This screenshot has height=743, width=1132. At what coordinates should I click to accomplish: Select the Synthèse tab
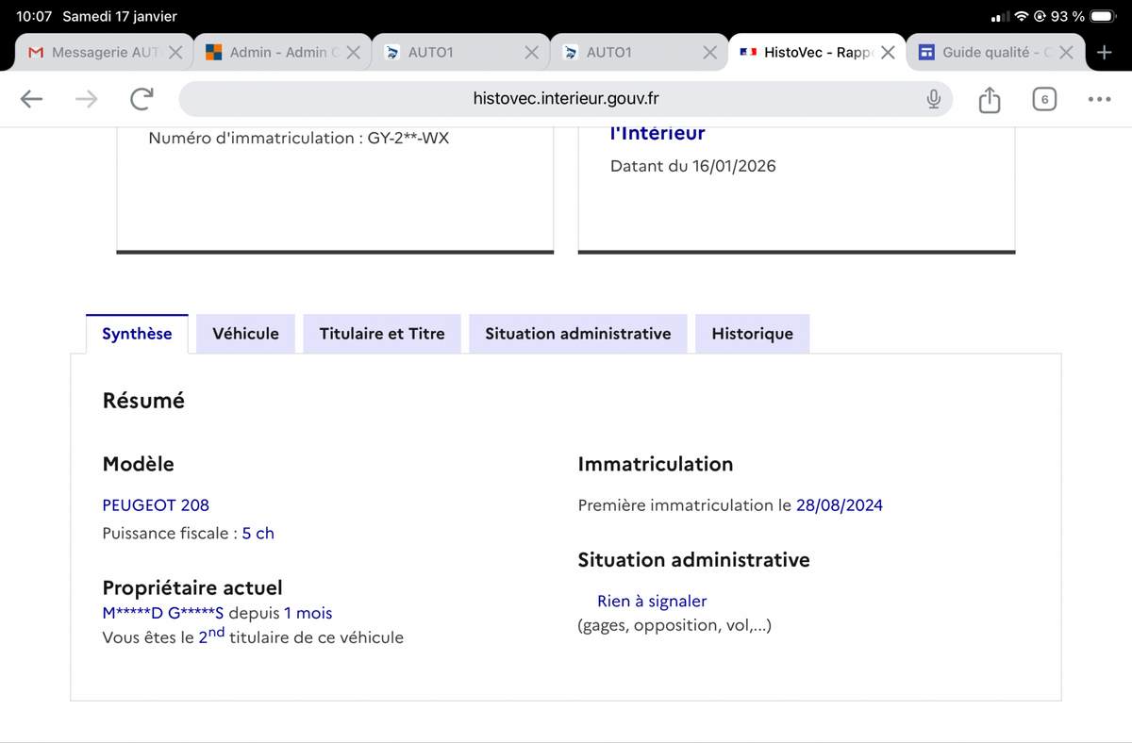(x=137, y=334)
